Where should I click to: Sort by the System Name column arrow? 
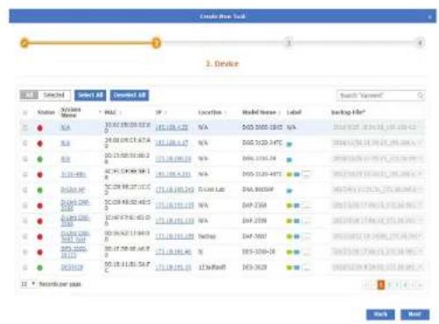click(100, 112)
